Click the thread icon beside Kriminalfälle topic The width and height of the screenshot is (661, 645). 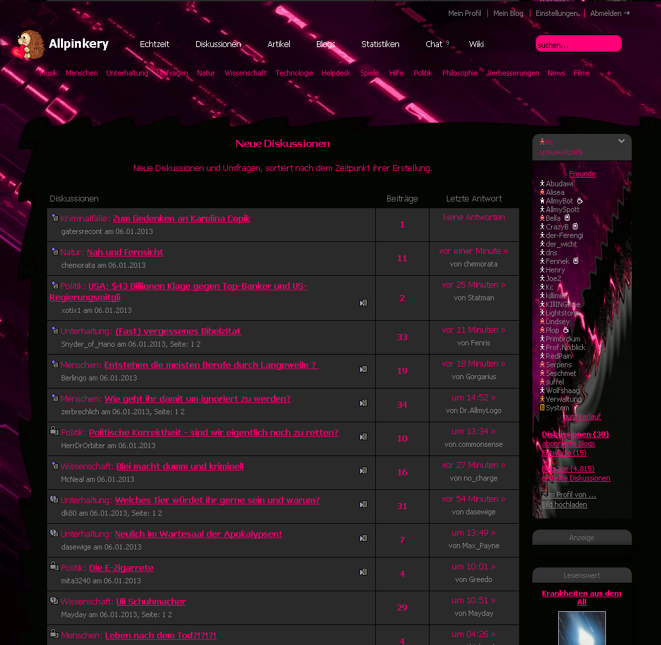(x=54, y=217)
